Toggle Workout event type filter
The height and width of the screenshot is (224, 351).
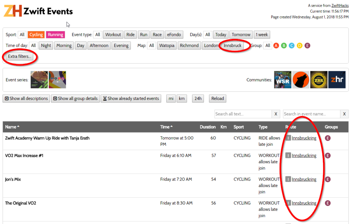click(113, 35)
